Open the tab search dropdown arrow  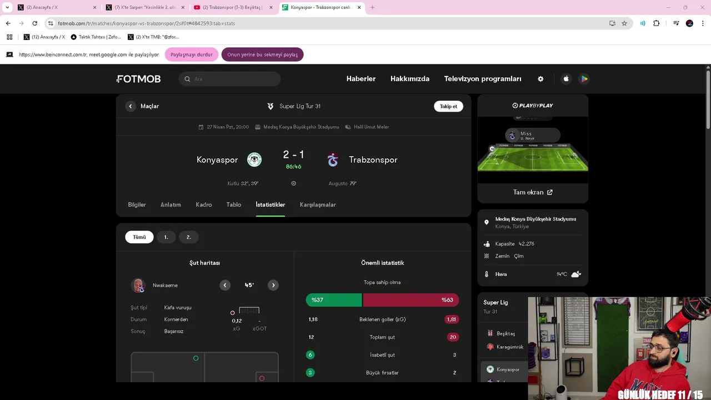7,7
